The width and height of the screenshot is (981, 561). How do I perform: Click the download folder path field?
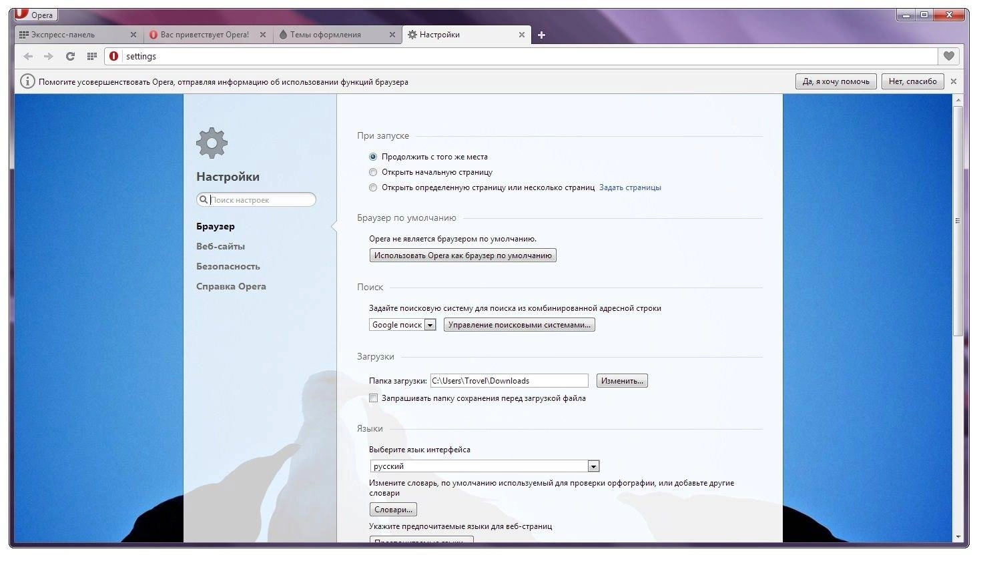(509, 381)
